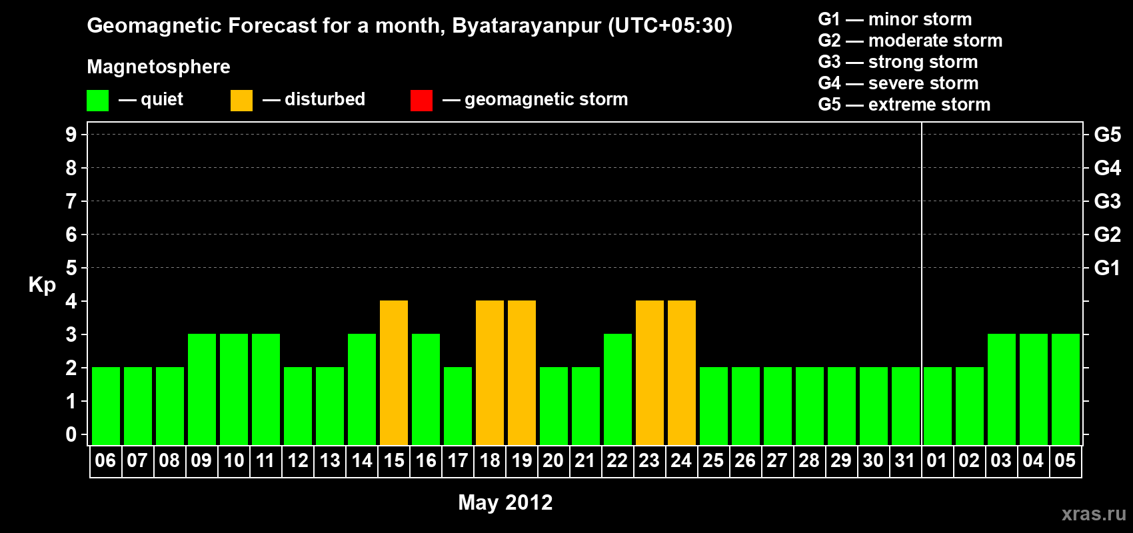Click the Kp axis label

click(x=42, y=285)
